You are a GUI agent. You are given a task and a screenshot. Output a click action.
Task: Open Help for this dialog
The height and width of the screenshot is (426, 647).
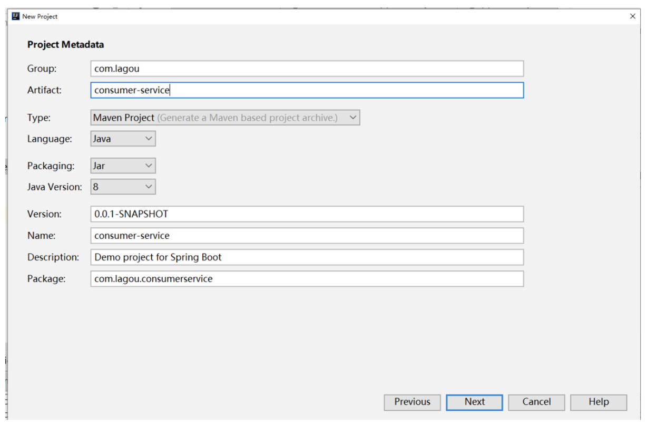tap(599, 402)
